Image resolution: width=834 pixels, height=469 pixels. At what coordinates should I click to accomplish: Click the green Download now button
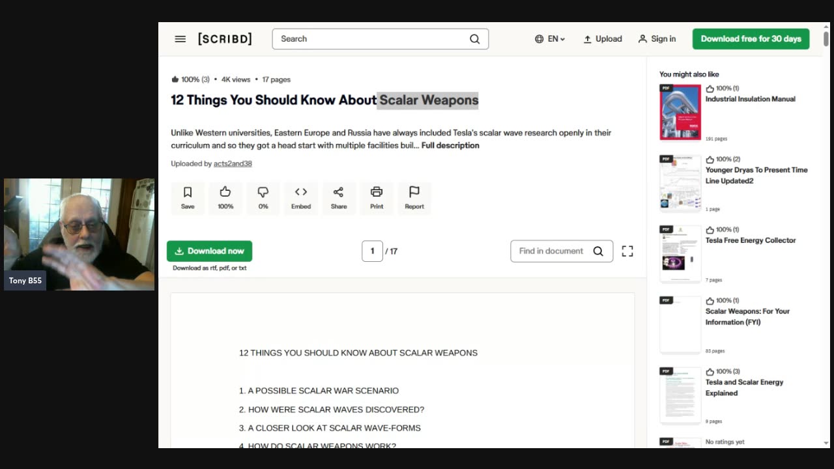(x=209, y=251)
